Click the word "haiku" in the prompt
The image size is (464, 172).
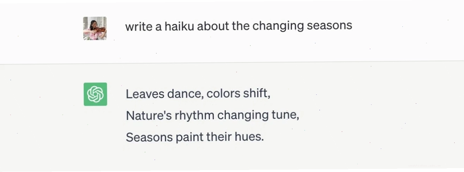tap(179, 26)
